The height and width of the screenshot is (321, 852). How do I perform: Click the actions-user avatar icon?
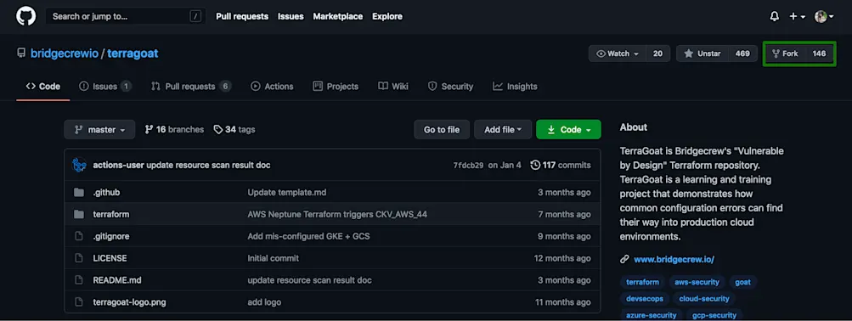point(79,165)
